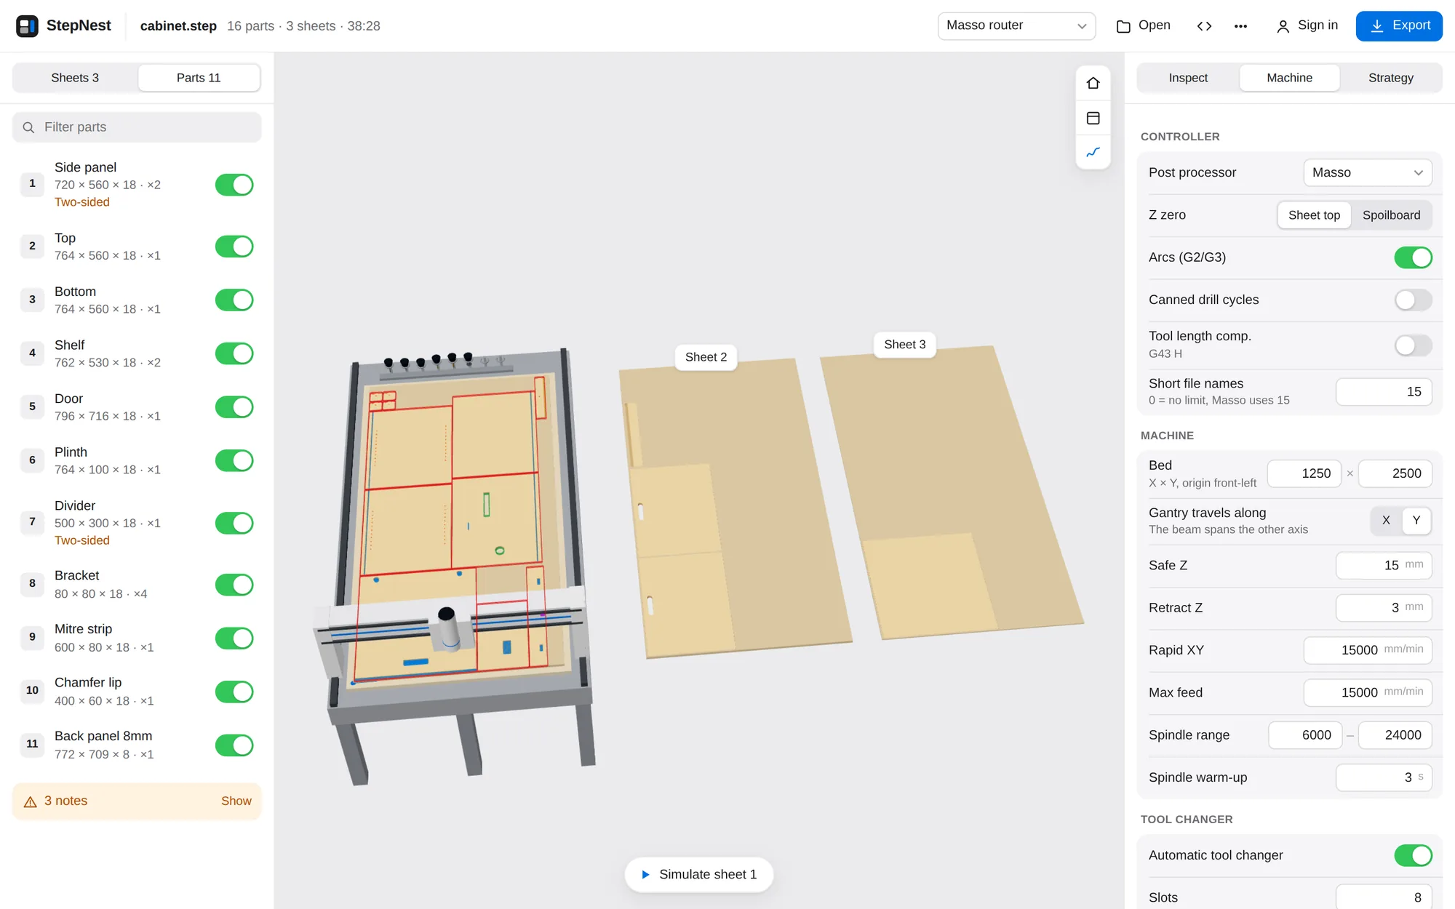1455x909 pixels.
Task: Click the Two-sided label under Divider
Action: tap(82, 541)
